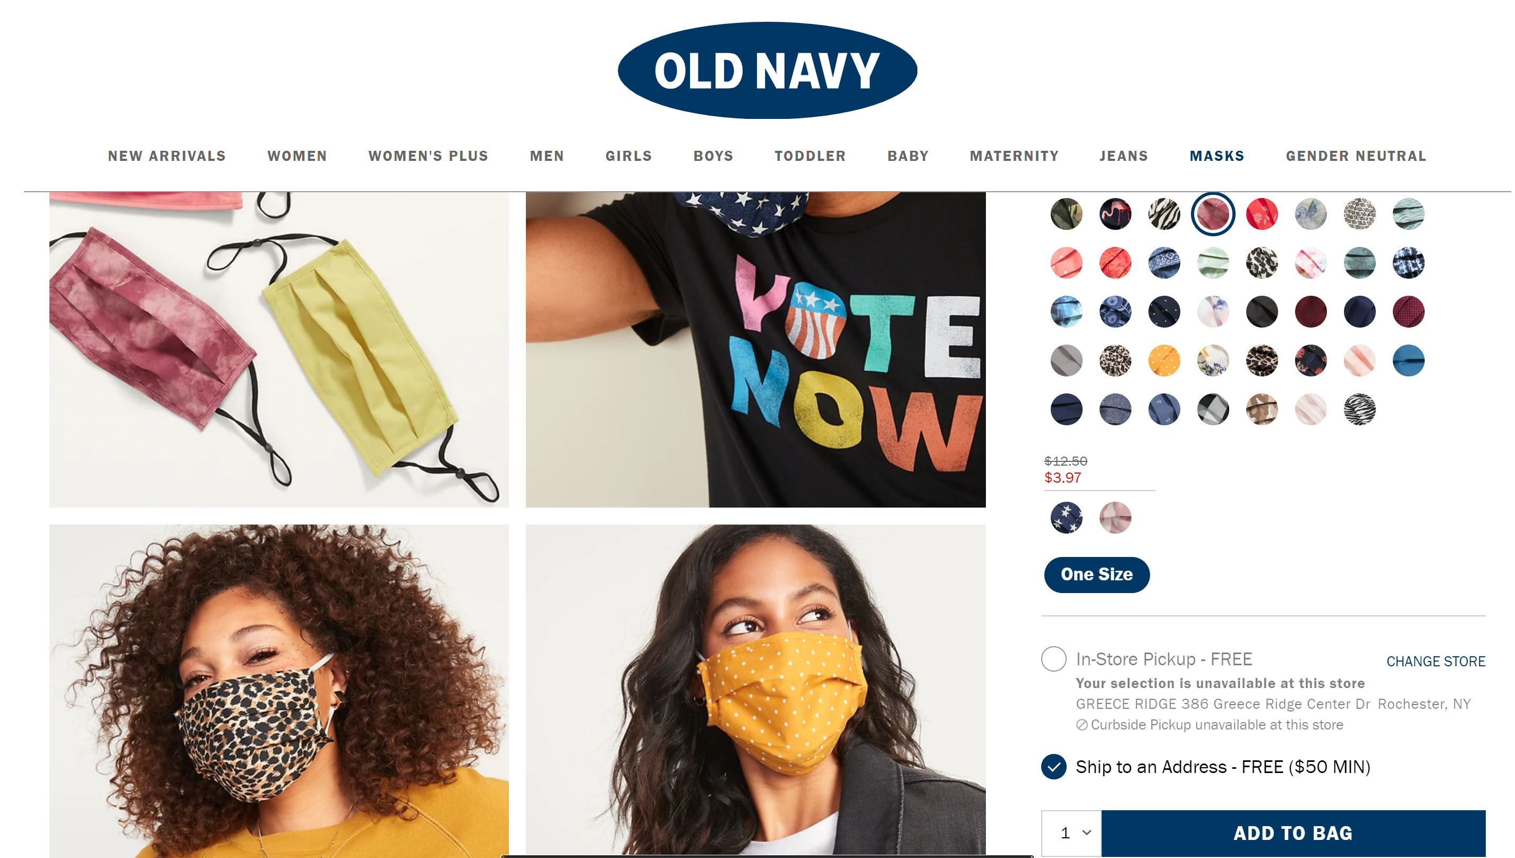Open the Masks menu
1515x858 pixels.
(1216, 156)
